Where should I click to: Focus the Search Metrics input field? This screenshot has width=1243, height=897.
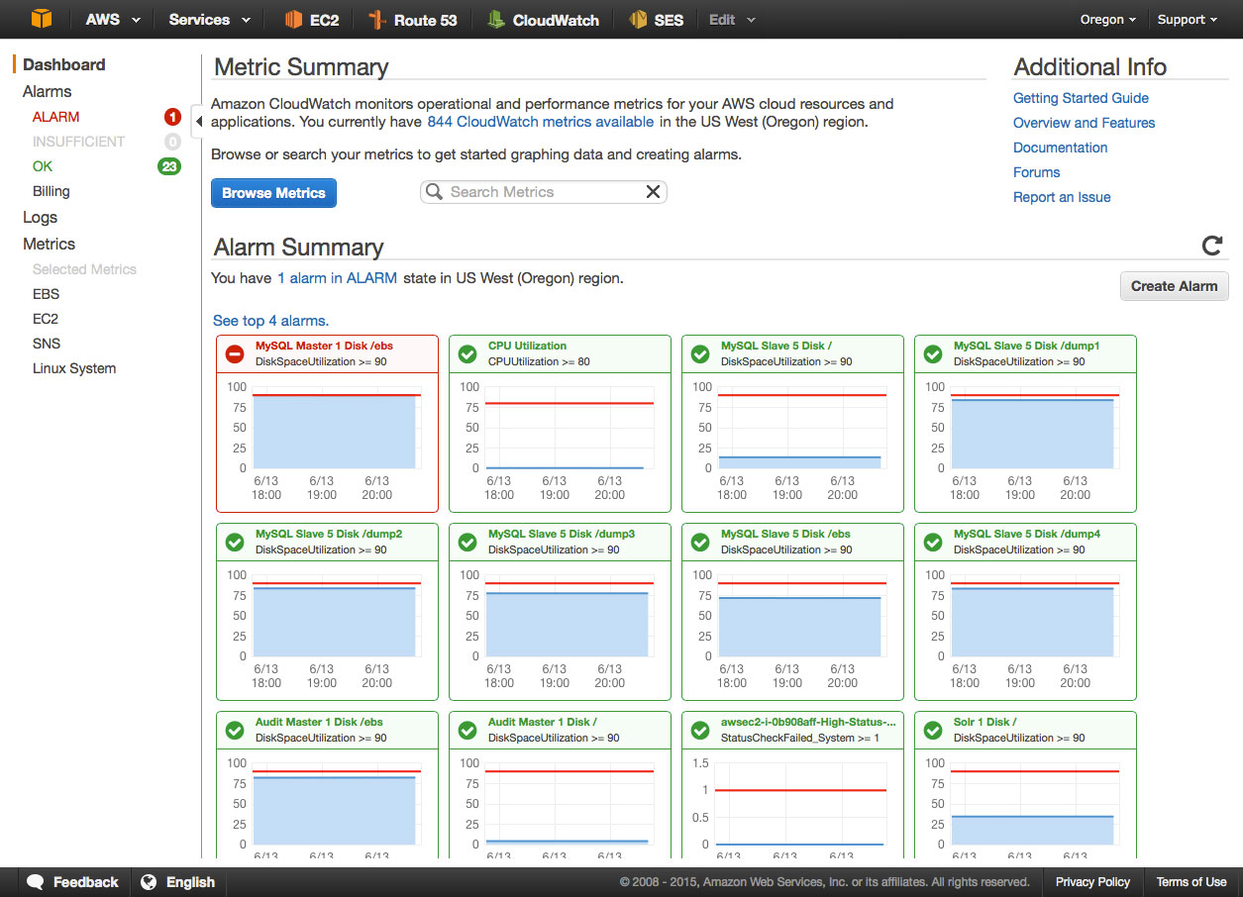543,192
